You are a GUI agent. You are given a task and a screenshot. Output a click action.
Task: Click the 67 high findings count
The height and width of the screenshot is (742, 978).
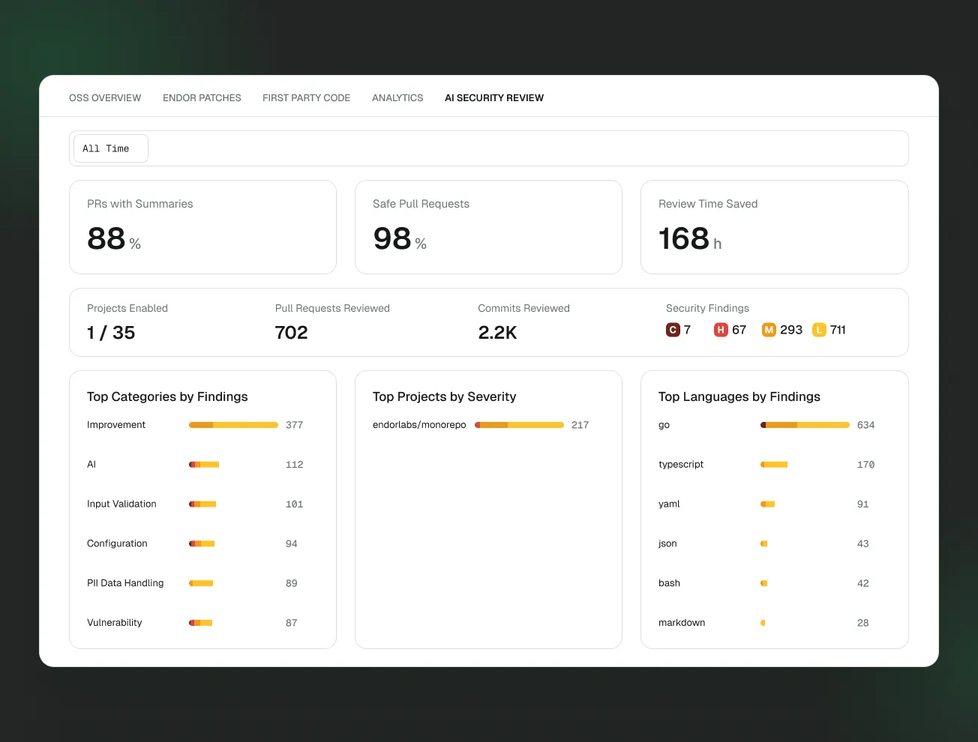click(739, 330)
